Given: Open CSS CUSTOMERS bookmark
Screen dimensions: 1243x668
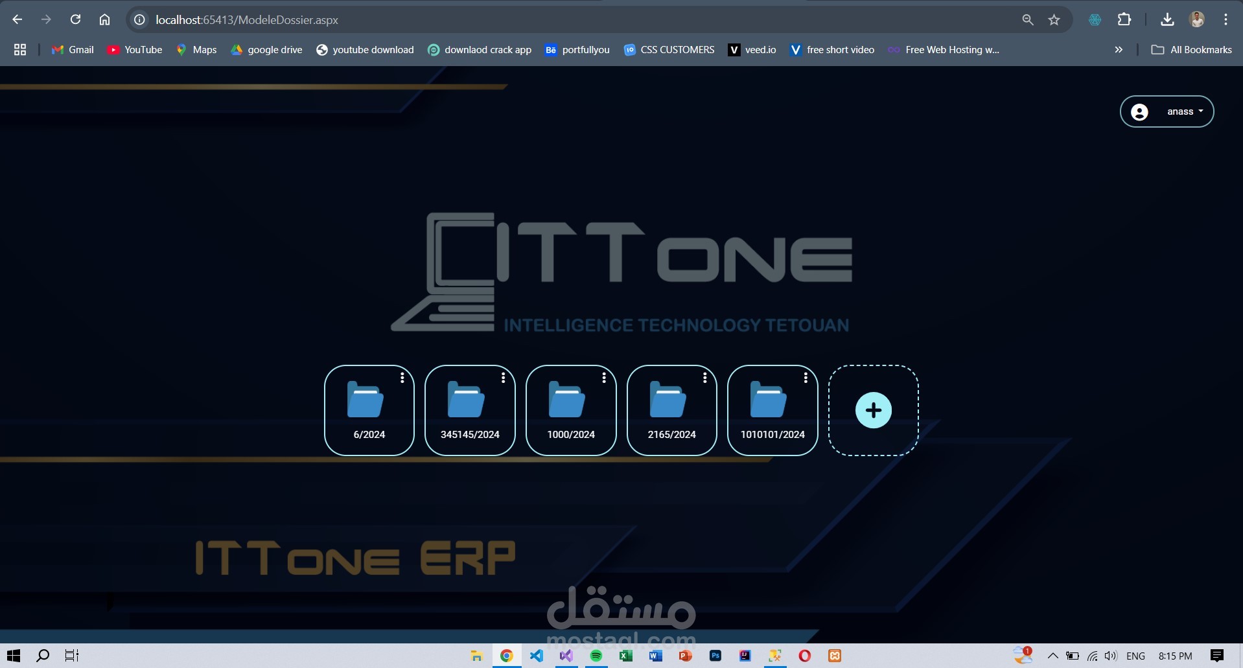Looking at the screenshot, I should [669, 49].
